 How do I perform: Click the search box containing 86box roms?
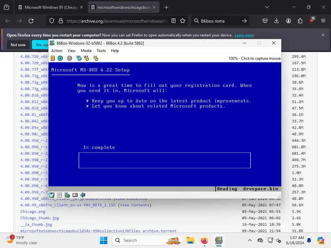coord(219,21)
